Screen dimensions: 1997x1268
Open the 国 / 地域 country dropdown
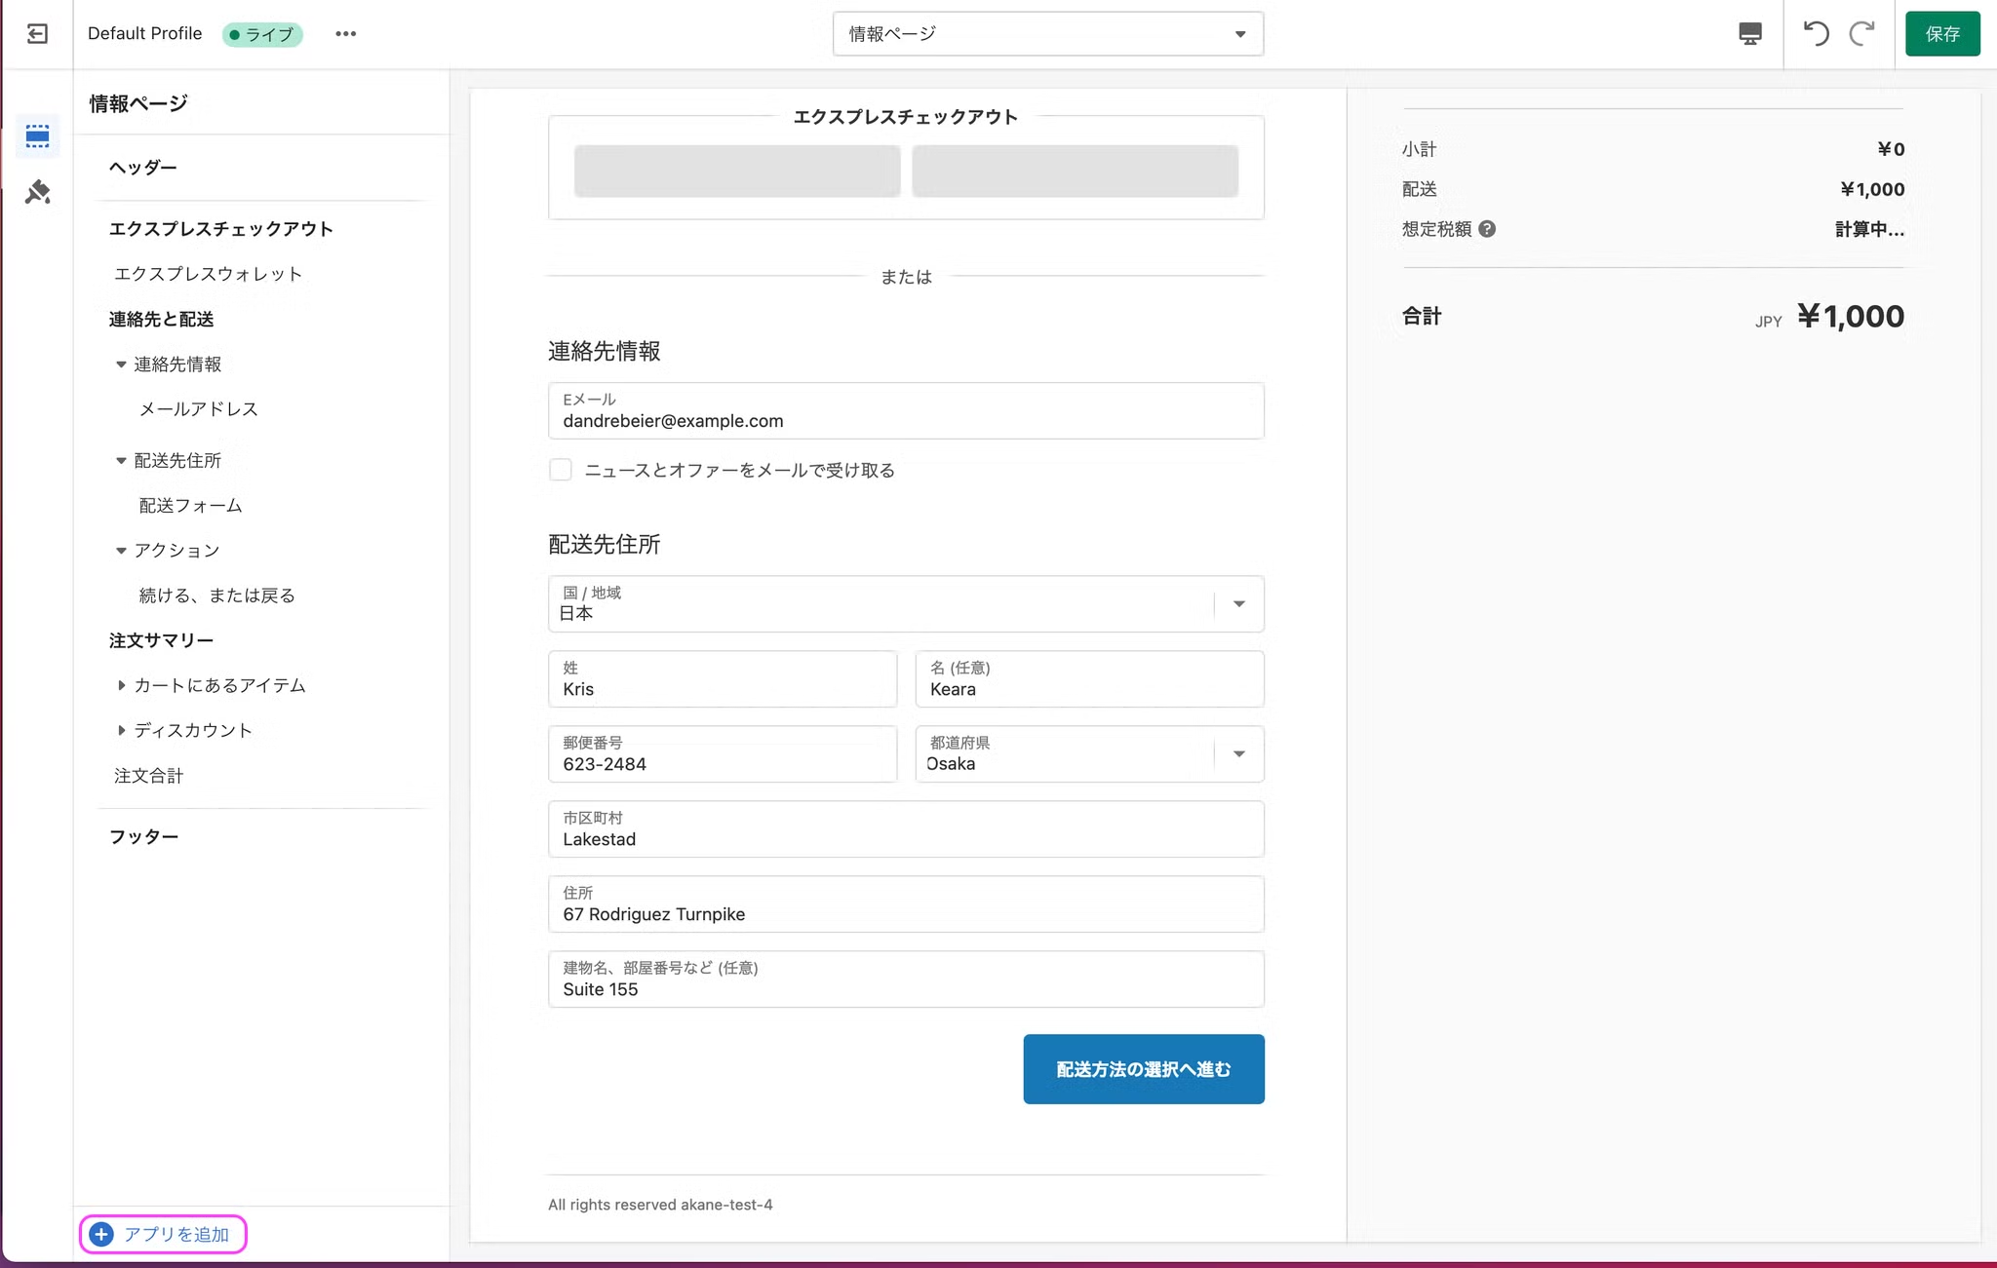tap(906, 603)
